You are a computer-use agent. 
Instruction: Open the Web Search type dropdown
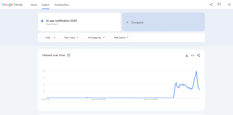coord(121,38)
